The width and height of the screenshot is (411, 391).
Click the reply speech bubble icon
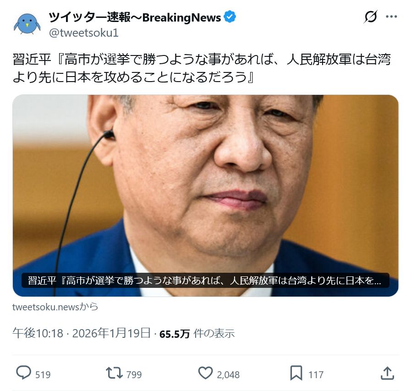pyautogui.click(x=23, y=373)
